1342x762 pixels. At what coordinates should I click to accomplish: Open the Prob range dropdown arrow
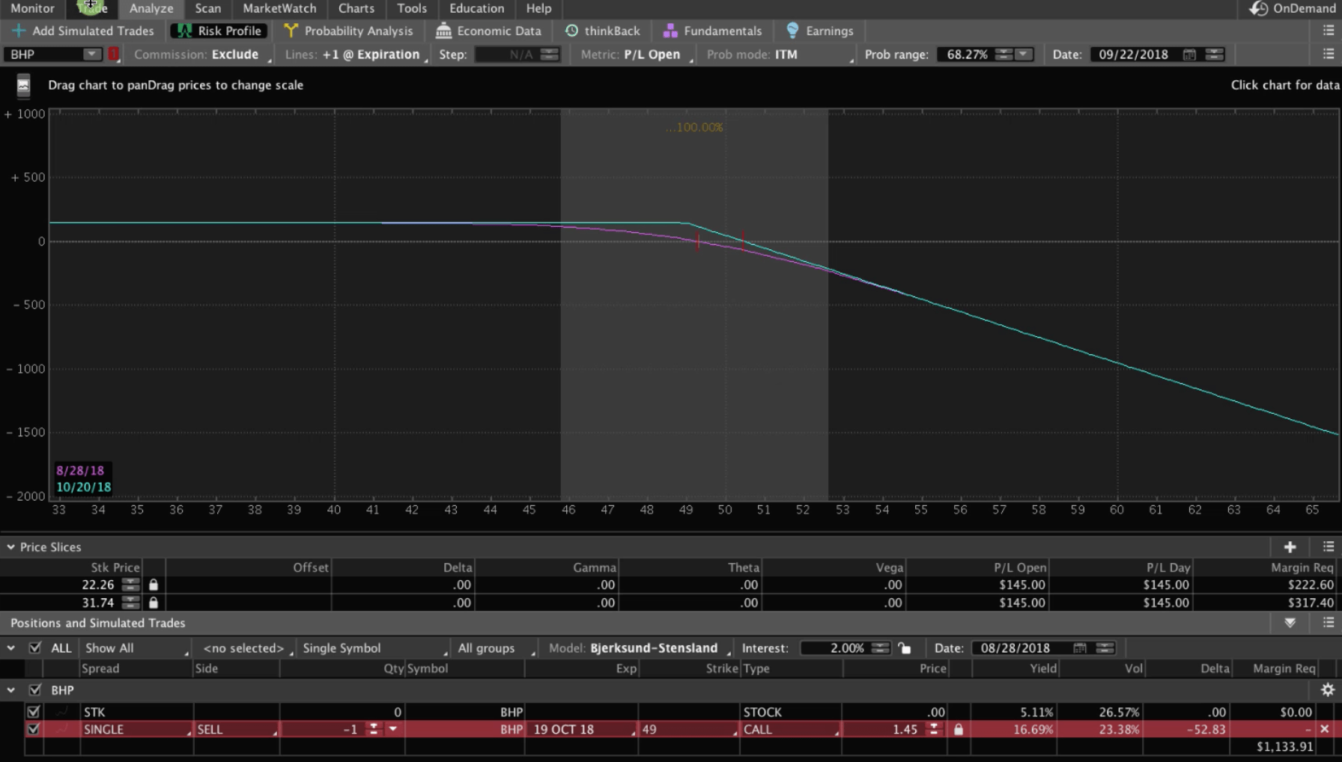(x=1023, y=54)
